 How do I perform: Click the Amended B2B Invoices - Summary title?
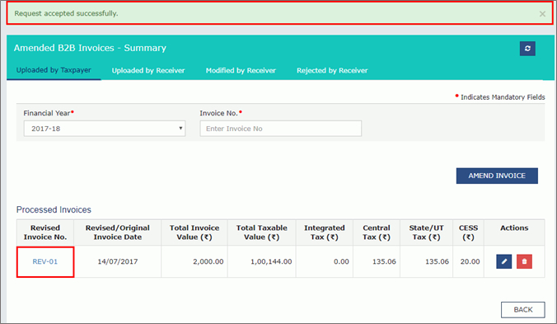[x=90, y=48]
